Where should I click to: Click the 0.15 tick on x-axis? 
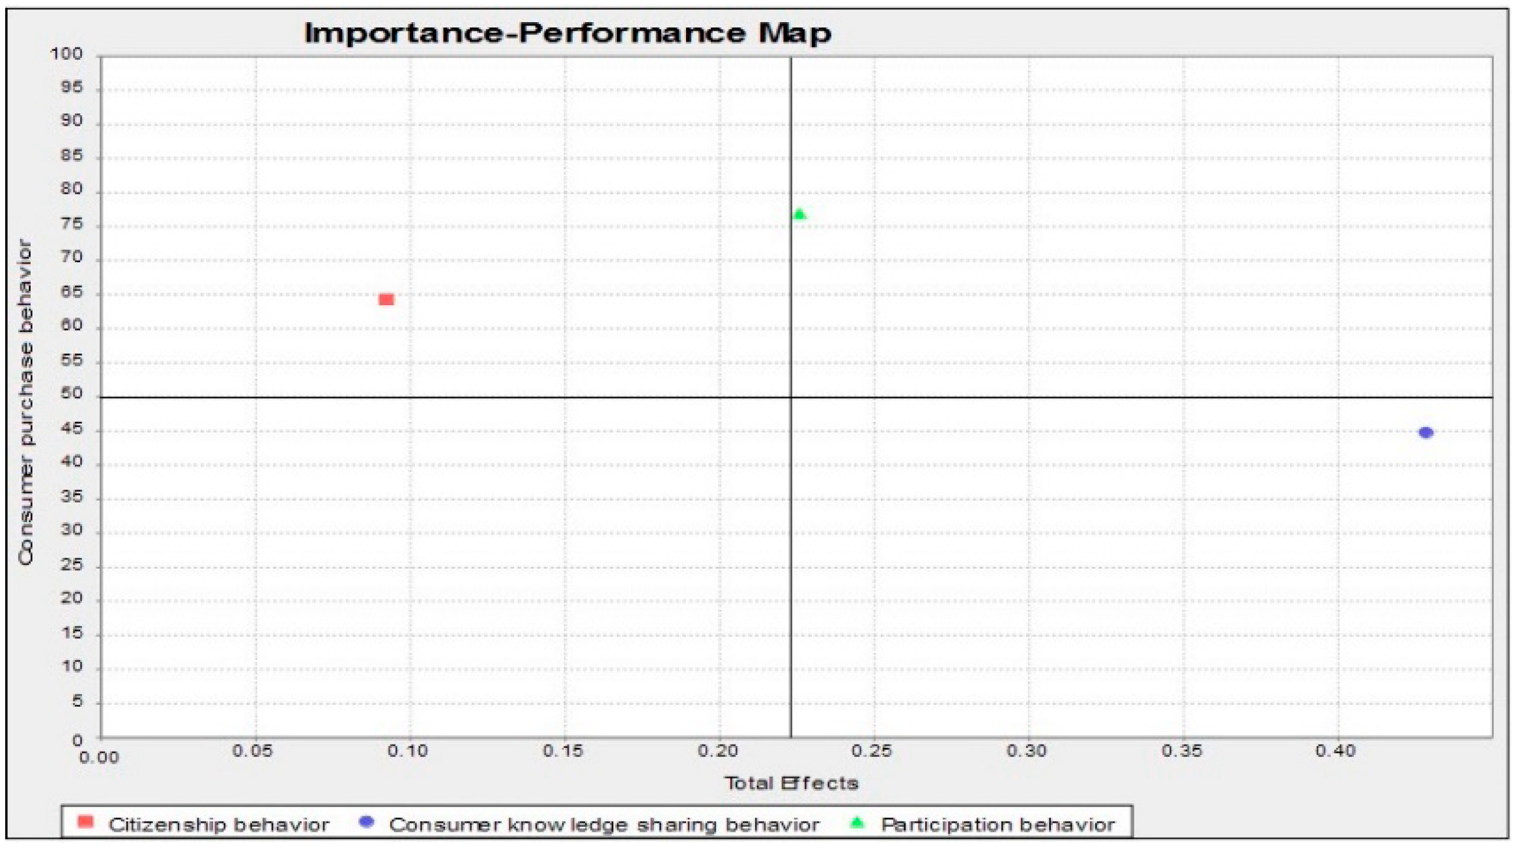(562, 751)
